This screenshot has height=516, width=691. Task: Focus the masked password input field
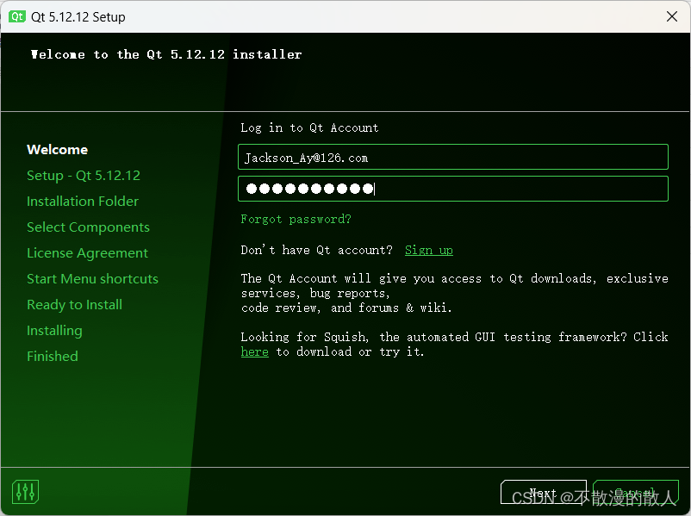453,189
